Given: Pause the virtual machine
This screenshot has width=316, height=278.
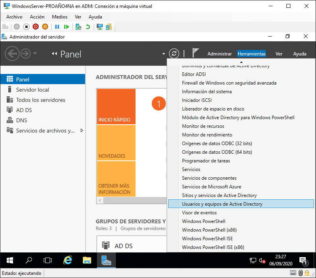Looking at the screenshot, I should (57, 27).
